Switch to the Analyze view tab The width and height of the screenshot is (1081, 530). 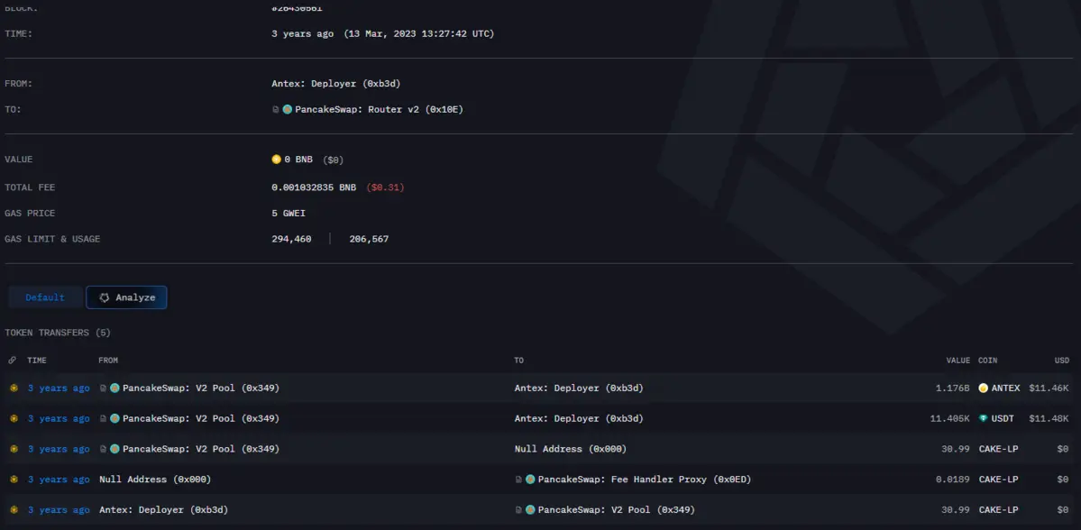click(x=126, y=297)
